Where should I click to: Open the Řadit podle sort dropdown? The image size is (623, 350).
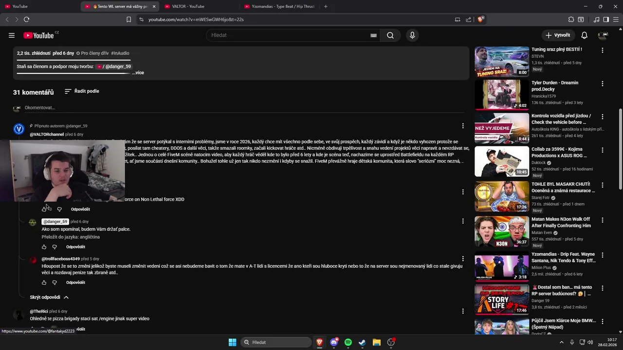(82, 91)
